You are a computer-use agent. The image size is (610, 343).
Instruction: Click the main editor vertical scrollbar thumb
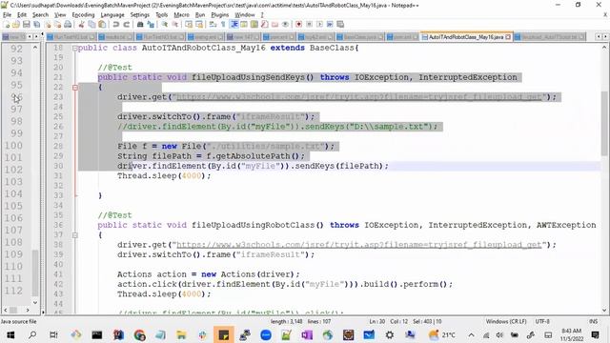point(604,124)
